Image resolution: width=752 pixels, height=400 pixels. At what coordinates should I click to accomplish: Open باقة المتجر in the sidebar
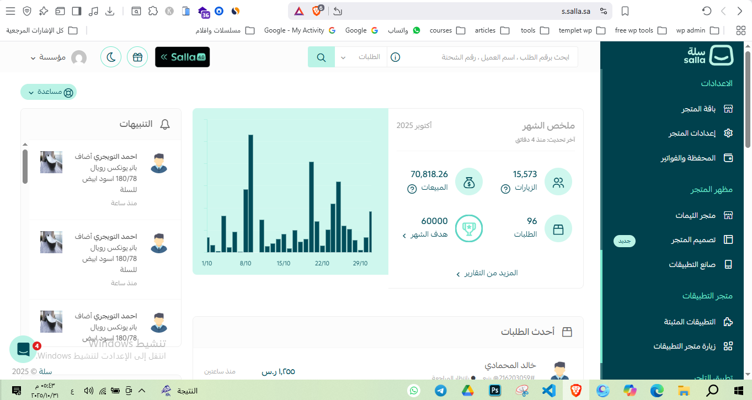coord(706,109)
